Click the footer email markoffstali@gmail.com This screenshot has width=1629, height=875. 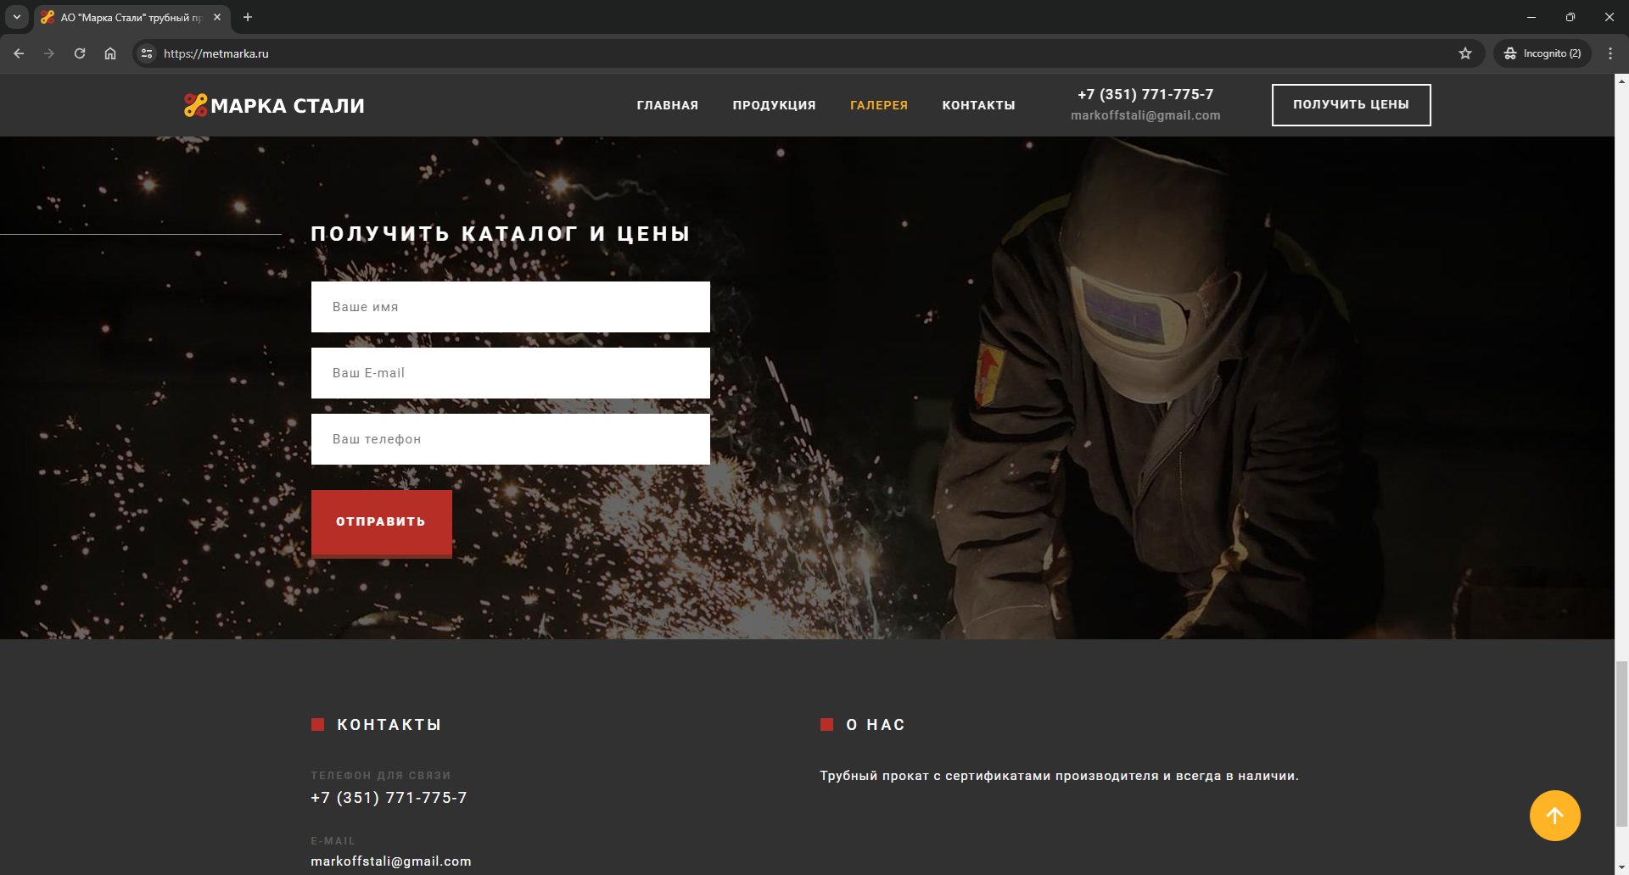(x=390, y=861)
